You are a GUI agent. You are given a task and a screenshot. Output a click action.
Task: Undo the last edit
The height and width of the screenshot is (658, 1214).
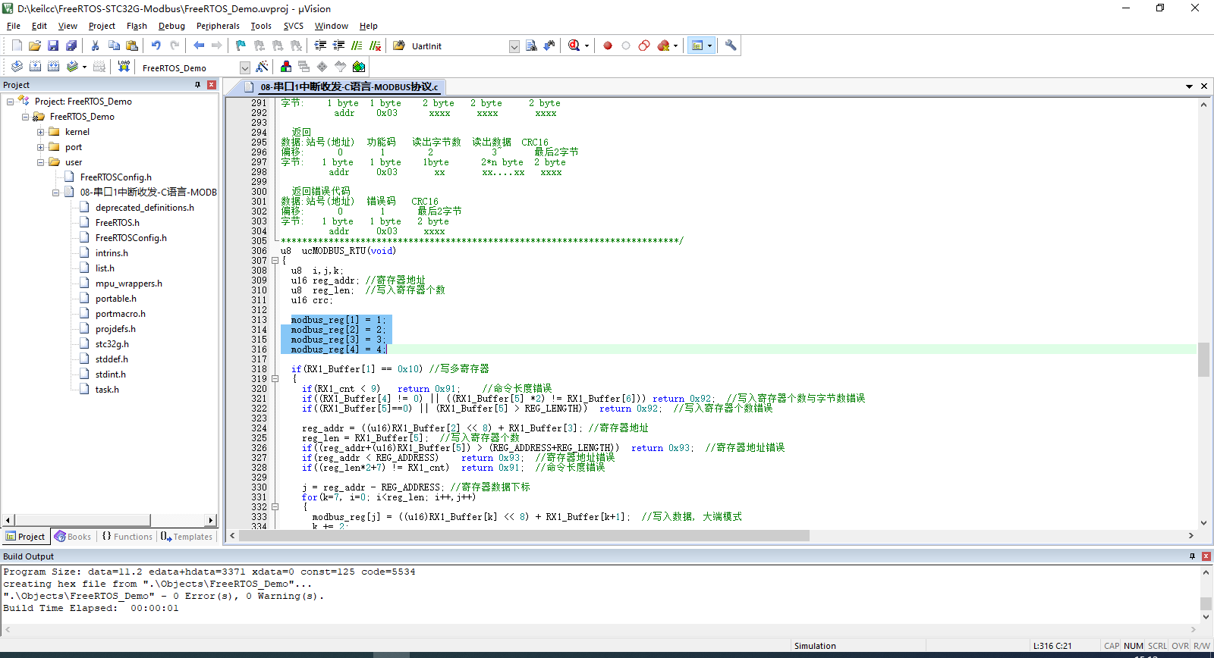[x=156, y=45]
